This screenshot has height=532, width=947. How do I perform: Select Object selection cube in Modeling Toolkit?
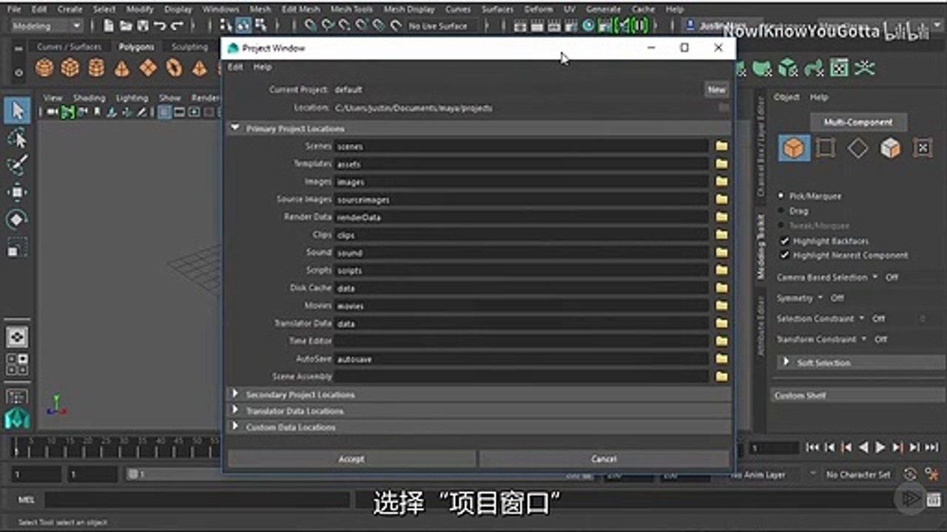click(794, 149)
